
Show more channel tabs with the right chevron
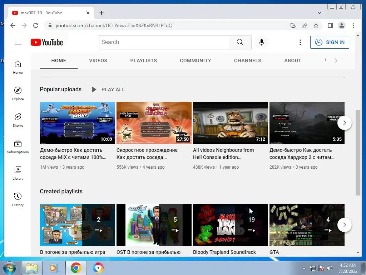coord(336,61)
